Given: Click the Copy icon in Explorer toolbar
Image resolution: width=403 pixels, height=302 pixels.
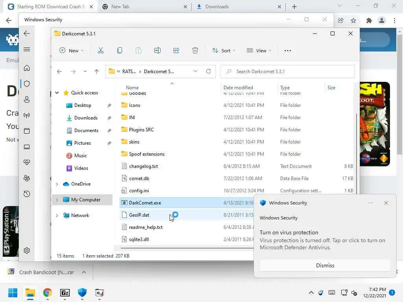Looking at the screenshot, I should tap(120, 51).
